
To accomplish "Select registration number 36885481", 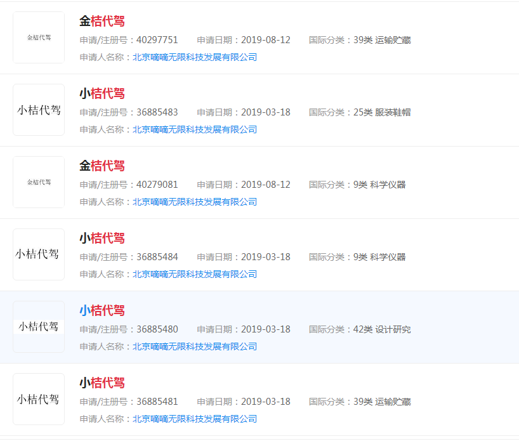I will pos(157,402).
